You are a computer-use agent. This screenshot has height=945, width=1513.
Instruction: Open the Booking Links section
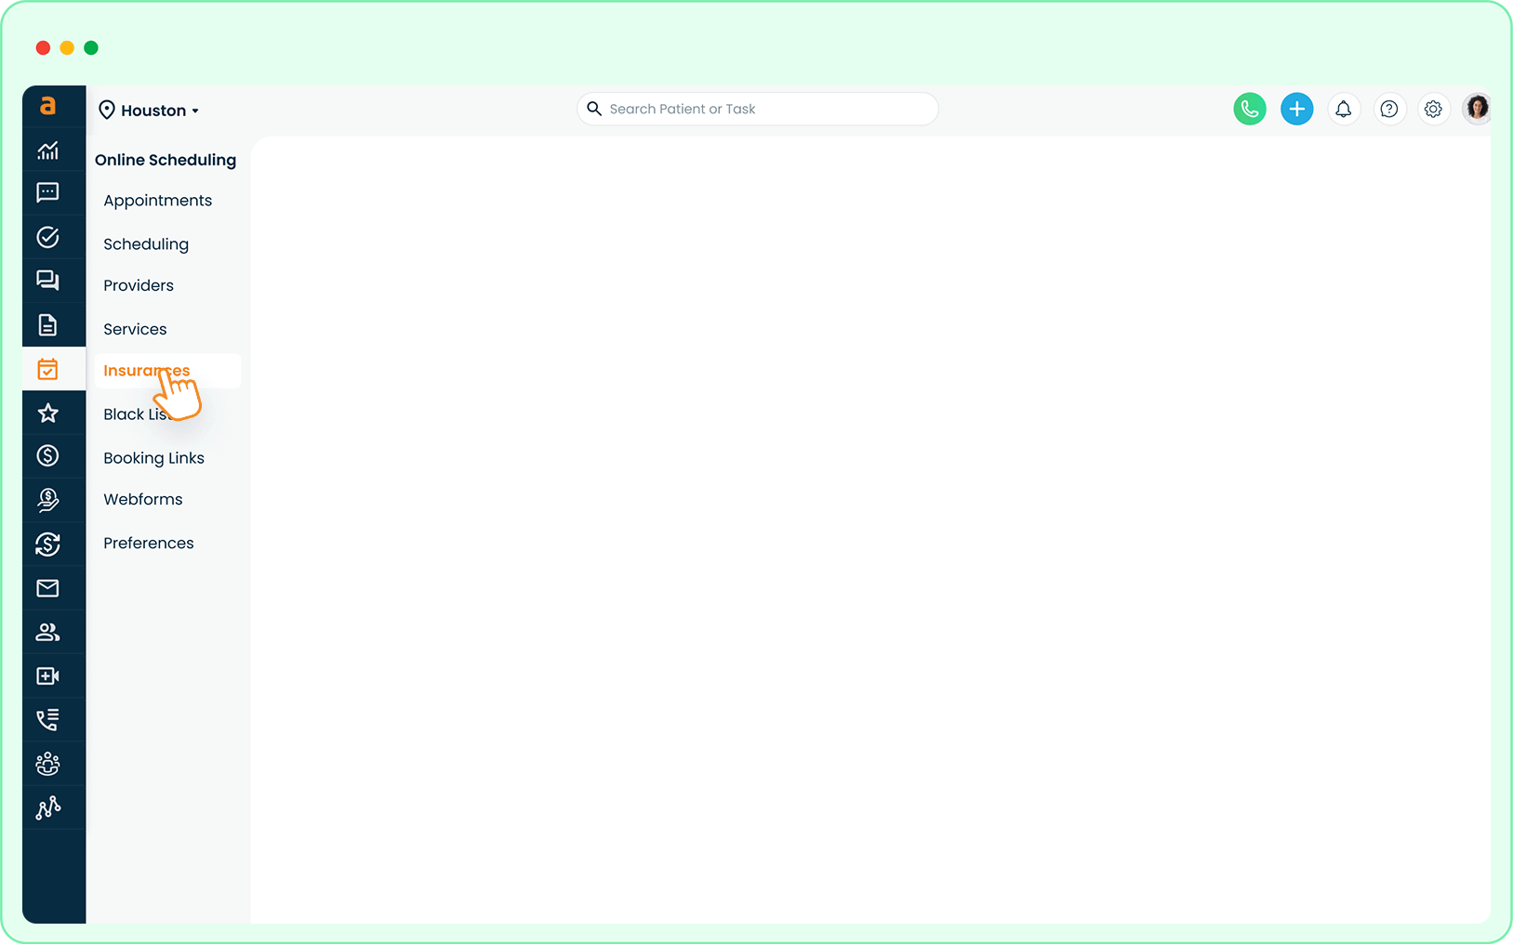coord(153,458)
